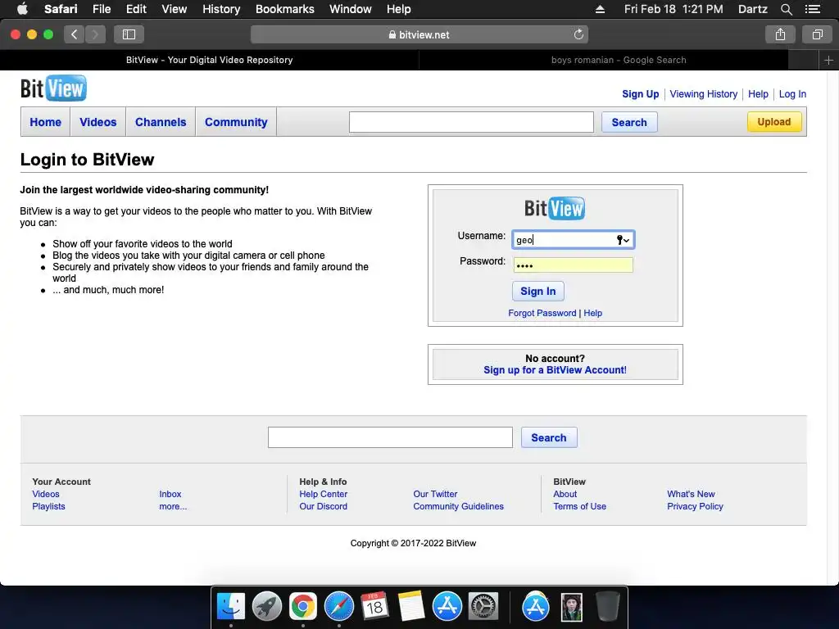Open the Viewing History link

pyautogui.click(x=704, y=94)
